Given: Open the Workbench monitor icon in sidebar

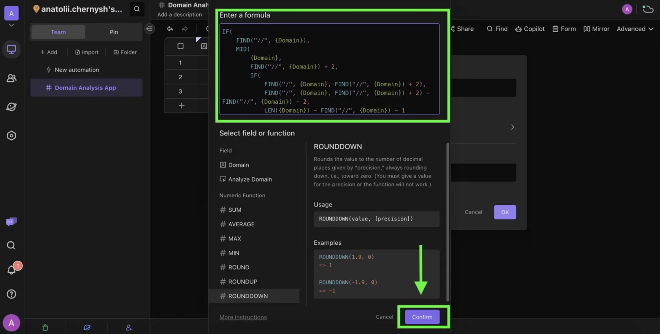Looking at the screenshot, I should click(x=11, y=49).
